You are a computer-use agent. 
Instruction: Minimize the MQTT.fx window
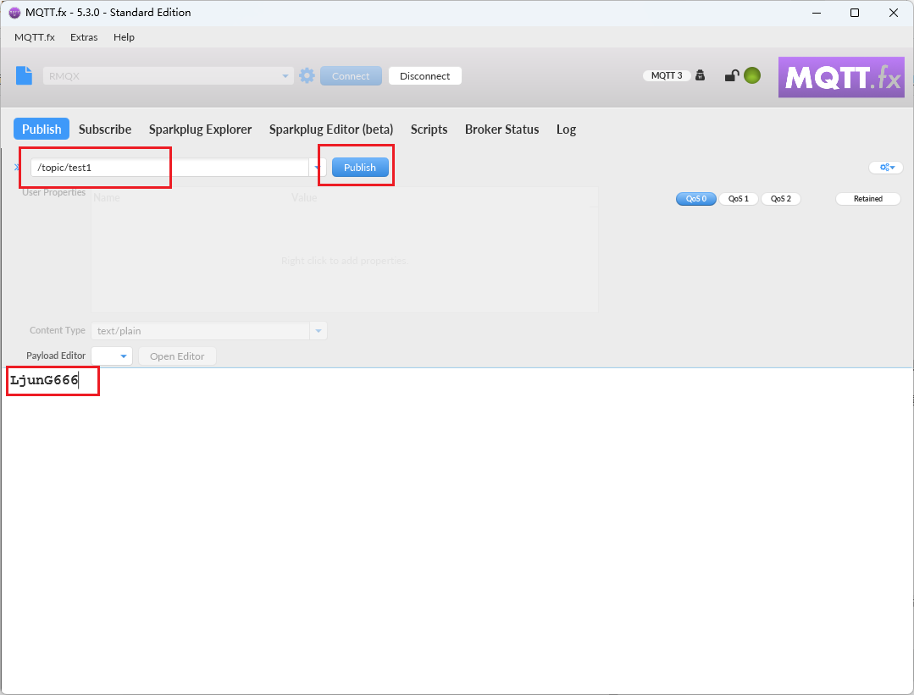(817, 13)
